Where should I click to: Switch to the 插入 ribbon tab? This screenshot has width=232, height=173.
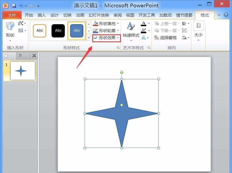pos(41,15)
